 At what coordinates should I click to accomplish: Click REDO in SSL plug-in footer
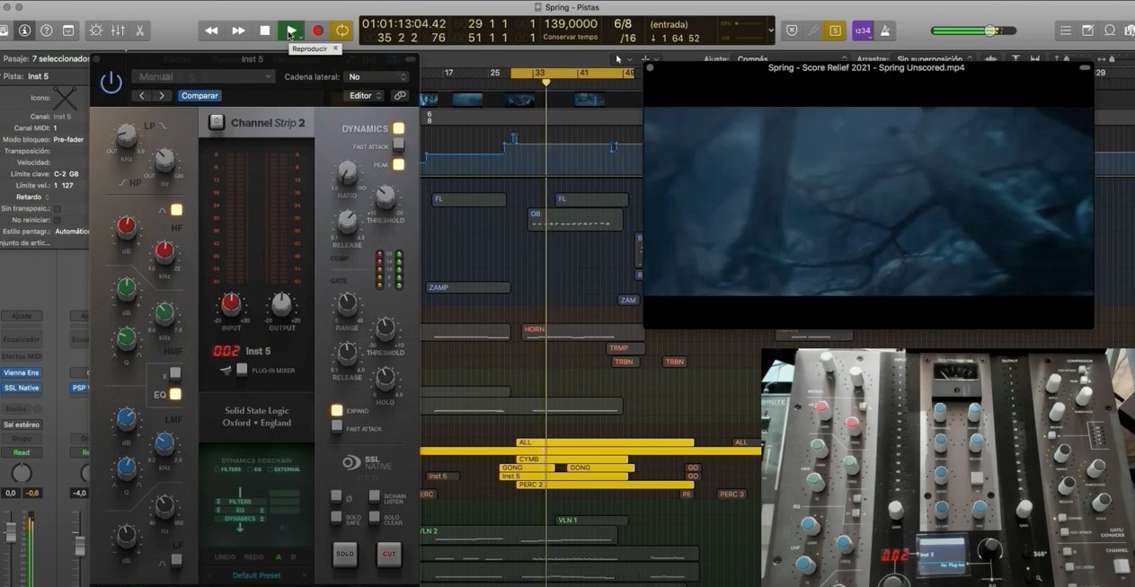254,557
